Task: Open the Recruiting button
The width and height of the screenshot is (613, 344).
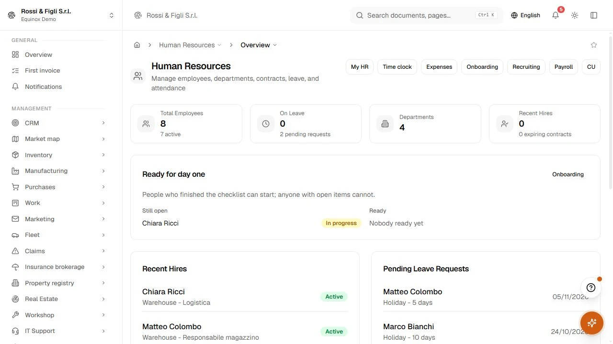Action: tap(526, 67)
